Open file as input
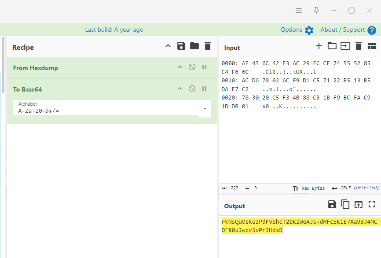Viewport: 381px width, 258px height. coord(345,46)
